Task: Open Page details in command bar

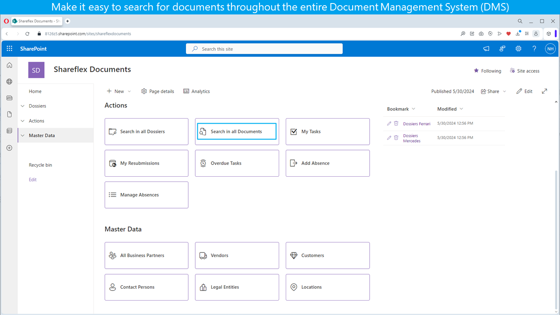Action: [x=157, y=91]
